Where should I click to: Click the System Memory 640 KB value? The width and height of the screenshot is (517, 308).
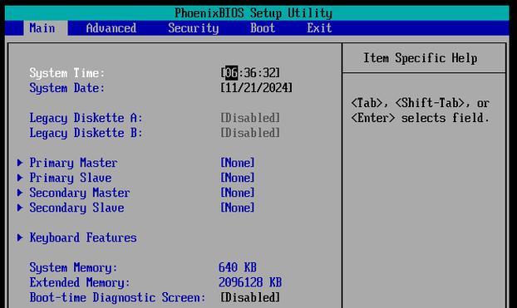(x=238, y=267)
